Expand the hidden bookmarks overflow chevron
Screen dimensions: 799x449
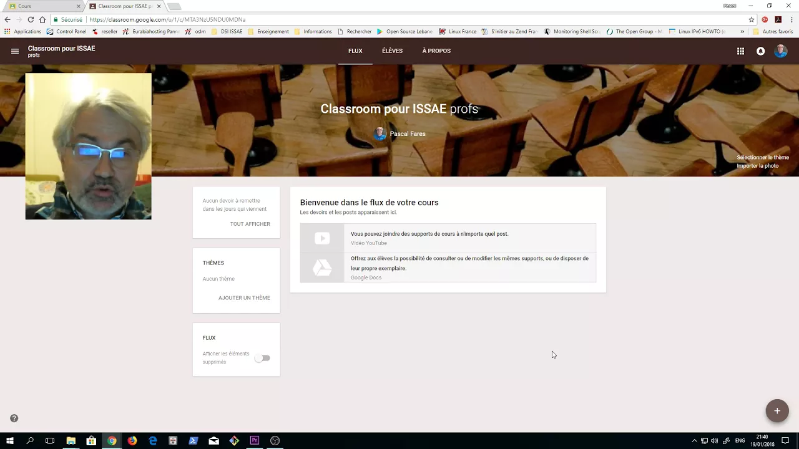tap(742, 31)
